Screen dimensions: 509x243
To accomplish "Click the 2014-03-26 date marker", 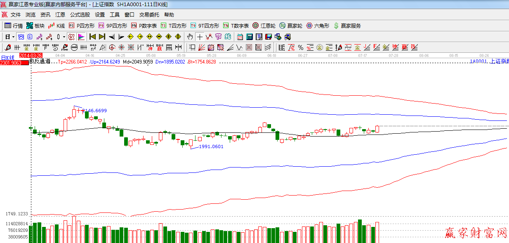I will click(x=31, y=55).
